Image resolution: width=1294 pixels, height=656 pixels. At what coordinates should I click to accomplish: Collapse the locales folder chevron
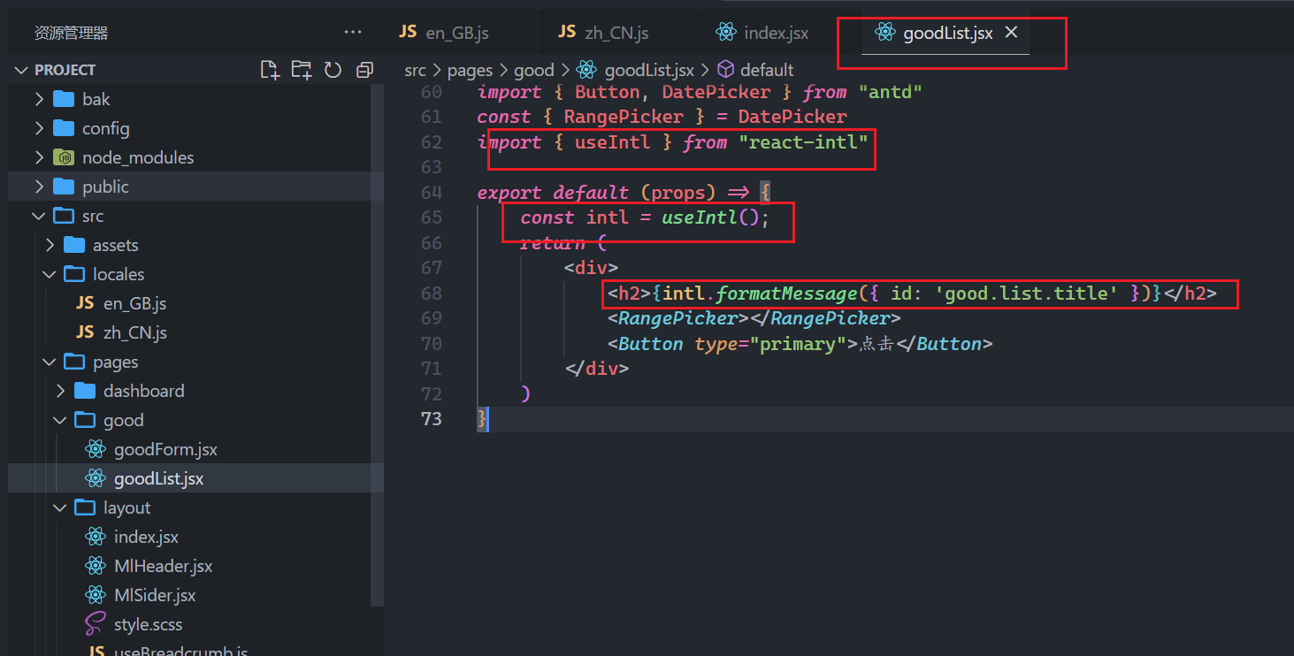point(50,274)
